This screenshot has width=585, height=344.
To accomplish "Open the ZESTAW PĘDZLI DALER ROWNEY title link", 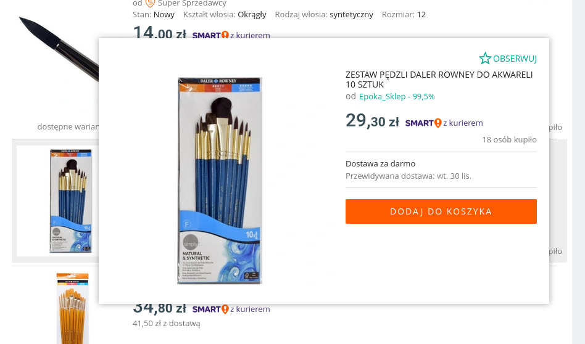I will [x=439, y=80].
